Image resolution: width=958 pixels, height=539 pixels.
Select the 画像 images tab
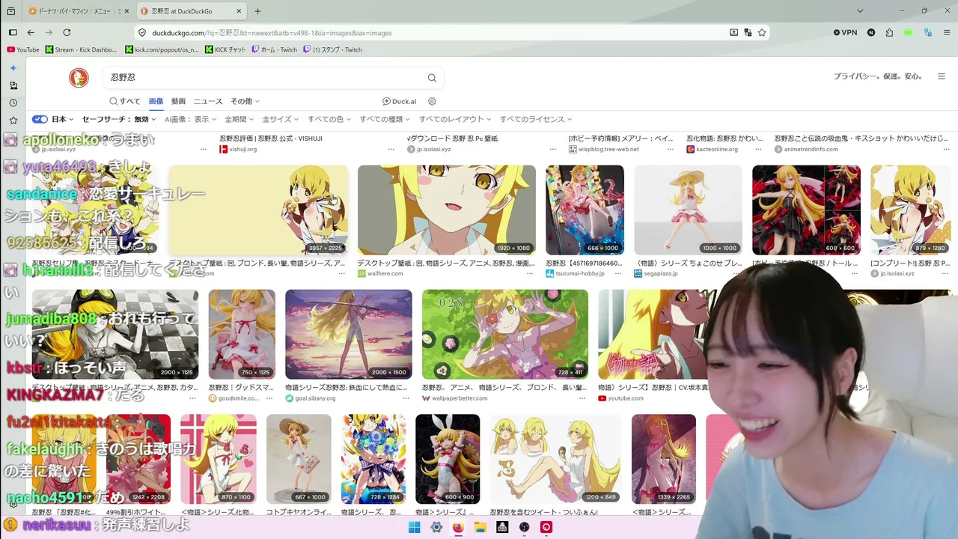click(x=156, y=101)
